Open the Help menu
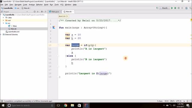 tap(75, 5)
